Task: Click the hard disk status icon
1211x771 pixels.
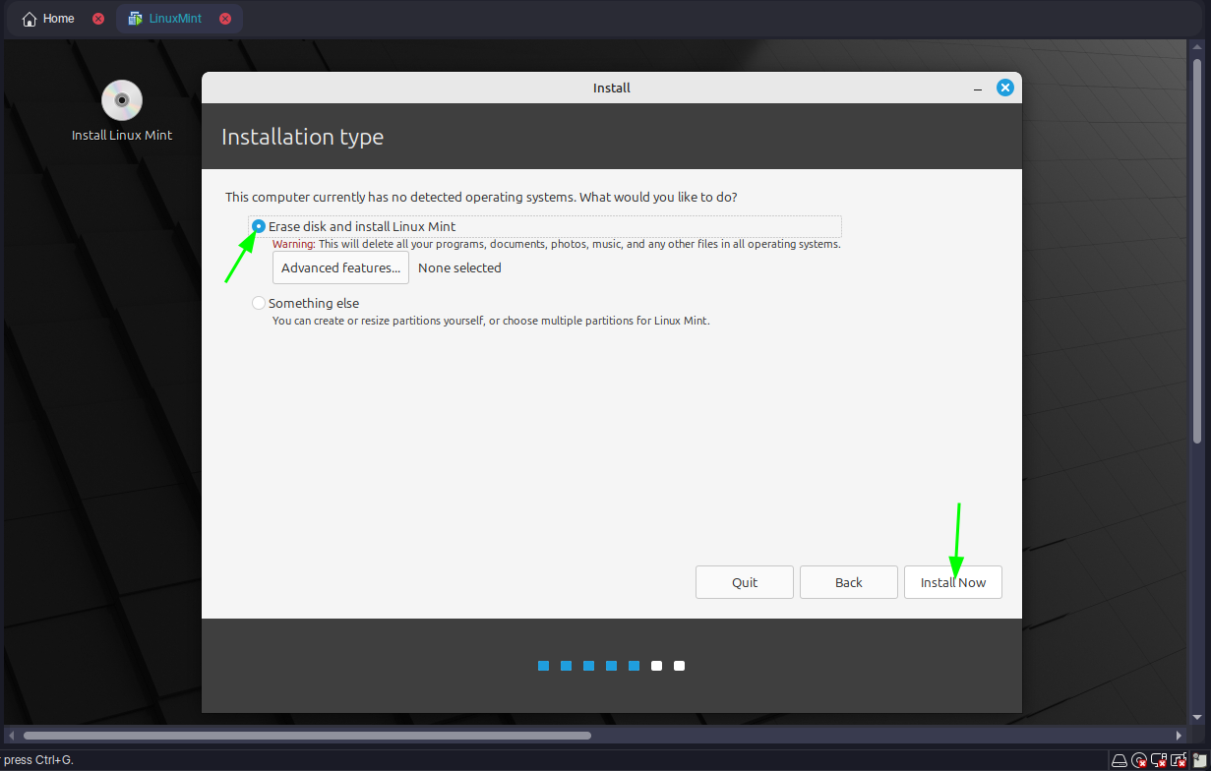Action: pyautogui.click(x=1120, y=760)
